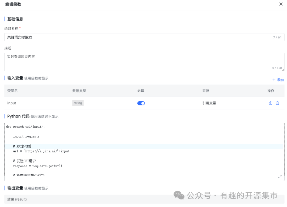Click the plus icon beside 添加
Image resolution: width=287 pixels, height=207 pixels.
click(274, 80)
